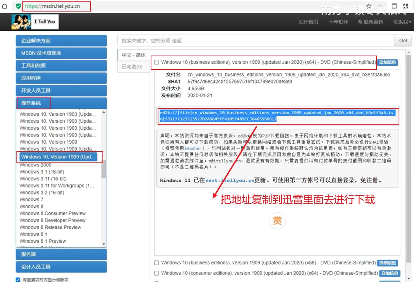Image resolution: width=414 pixels, height=284 pixels.
Task: Click the bookmark star icon
Action: tap(369, 6)
